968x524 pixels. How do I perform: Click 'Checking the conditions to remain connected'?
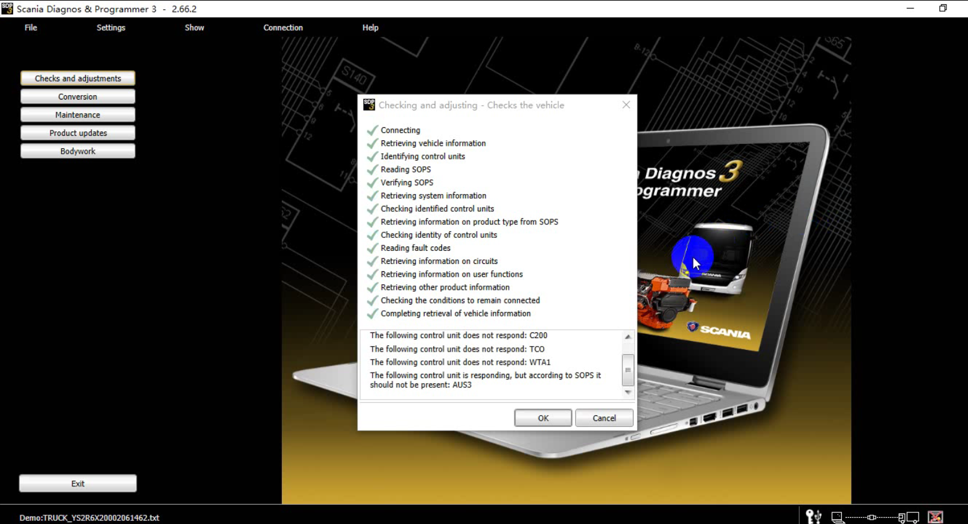click(x=460, y=300)
